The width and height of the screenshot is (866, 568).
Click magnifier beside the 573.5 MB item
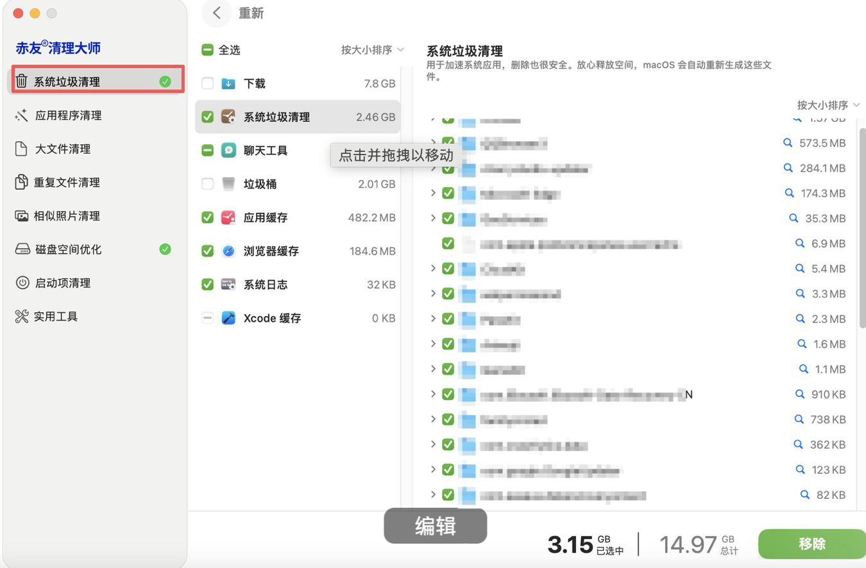click(x=788, y=143)
